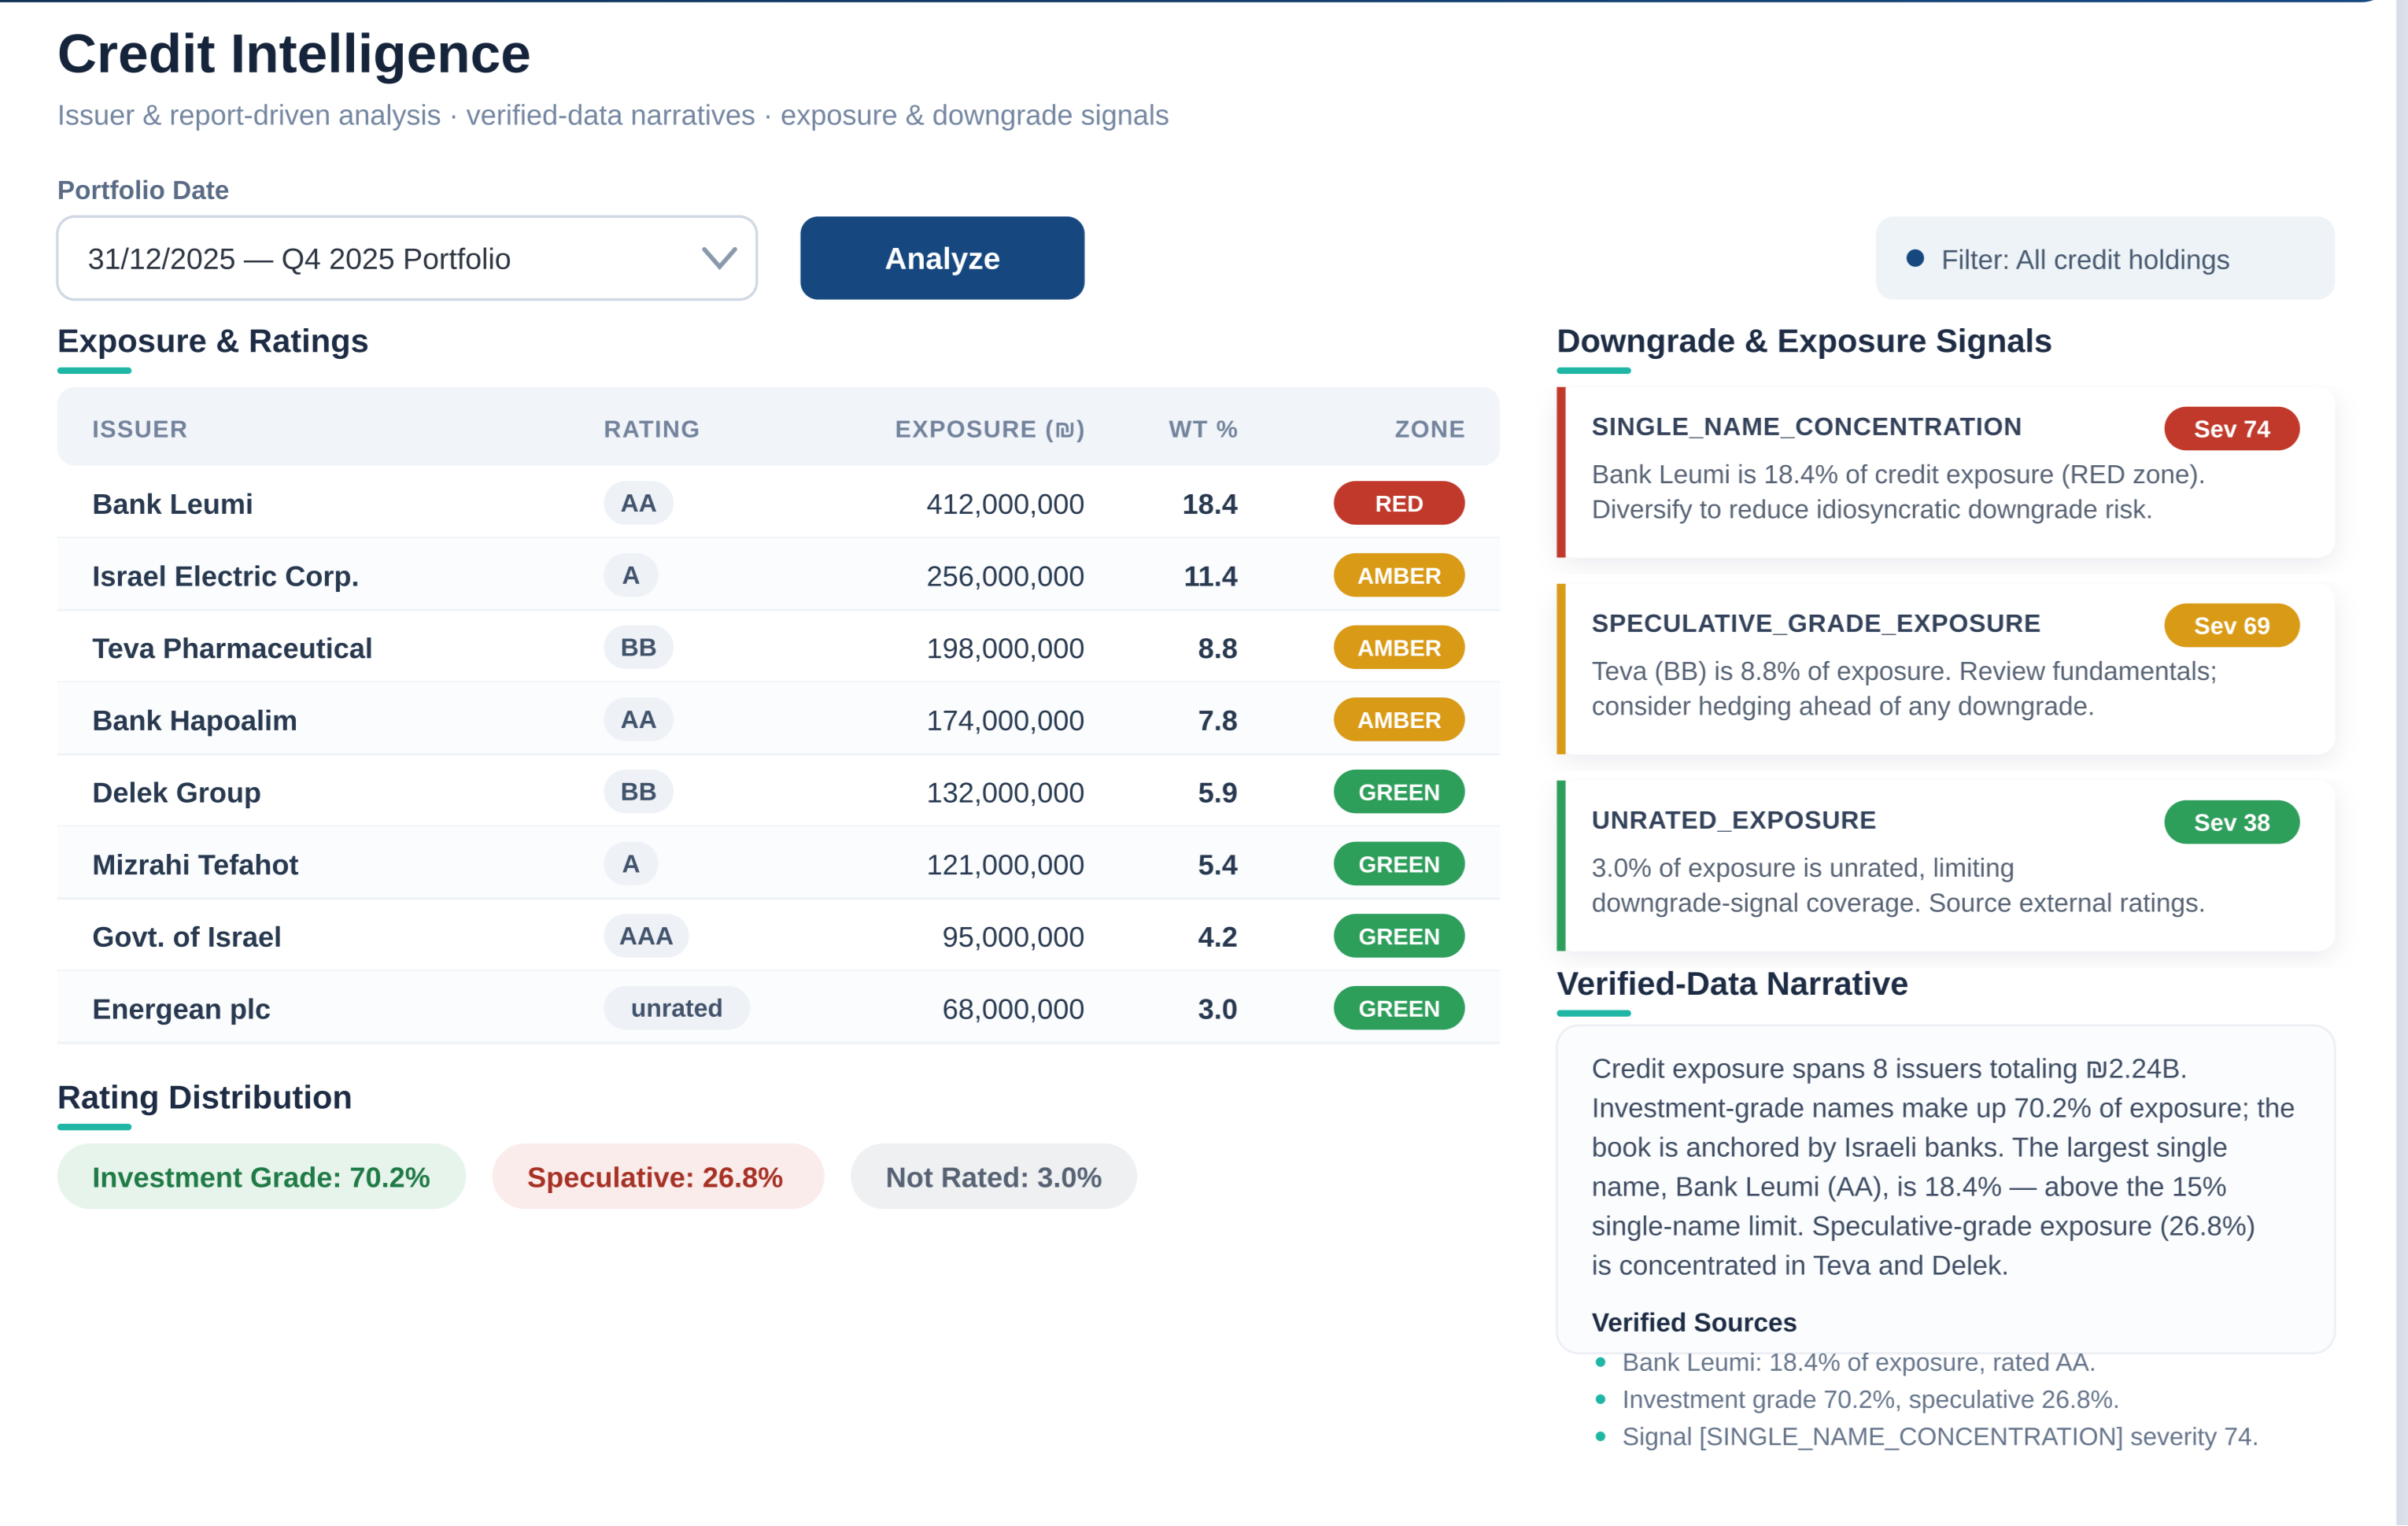
Task: Sort by the EXPOSURE column header
Action: click(988, 429)
